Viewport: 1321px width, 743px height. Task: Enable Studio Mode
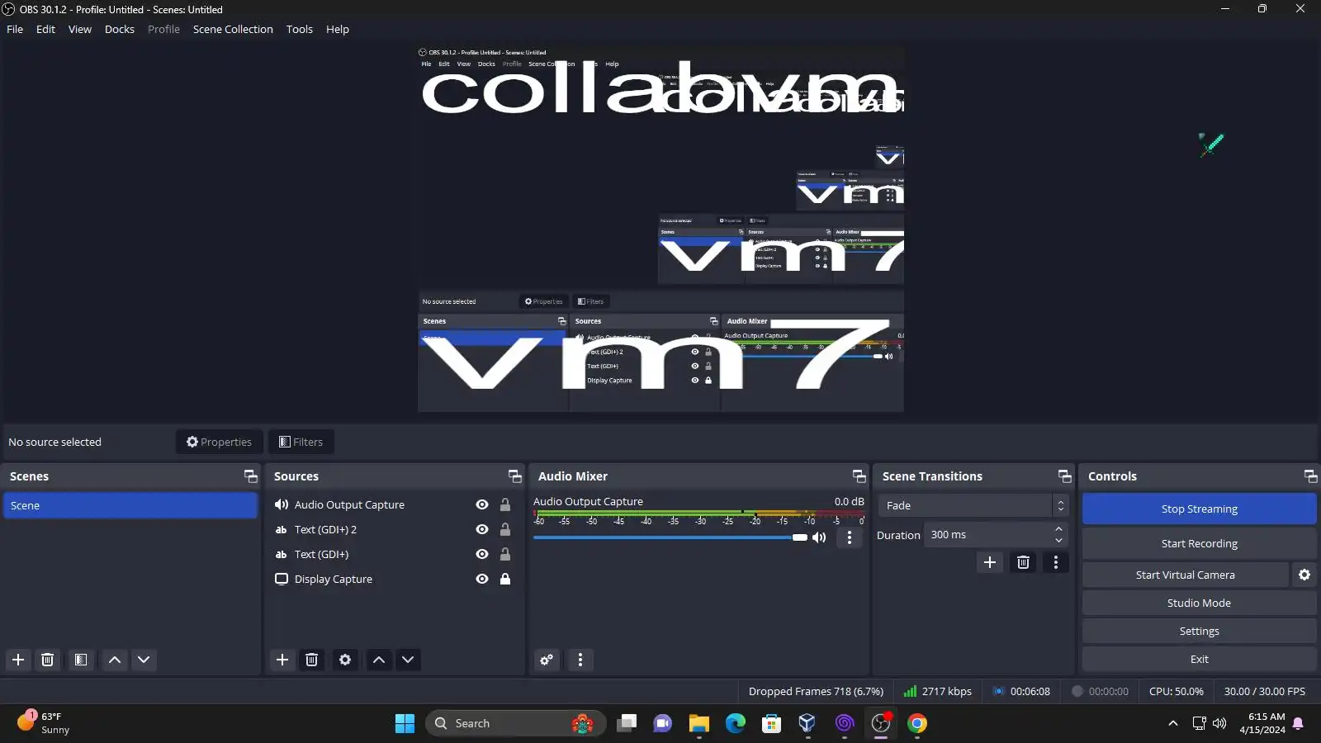click(1200, 603)
